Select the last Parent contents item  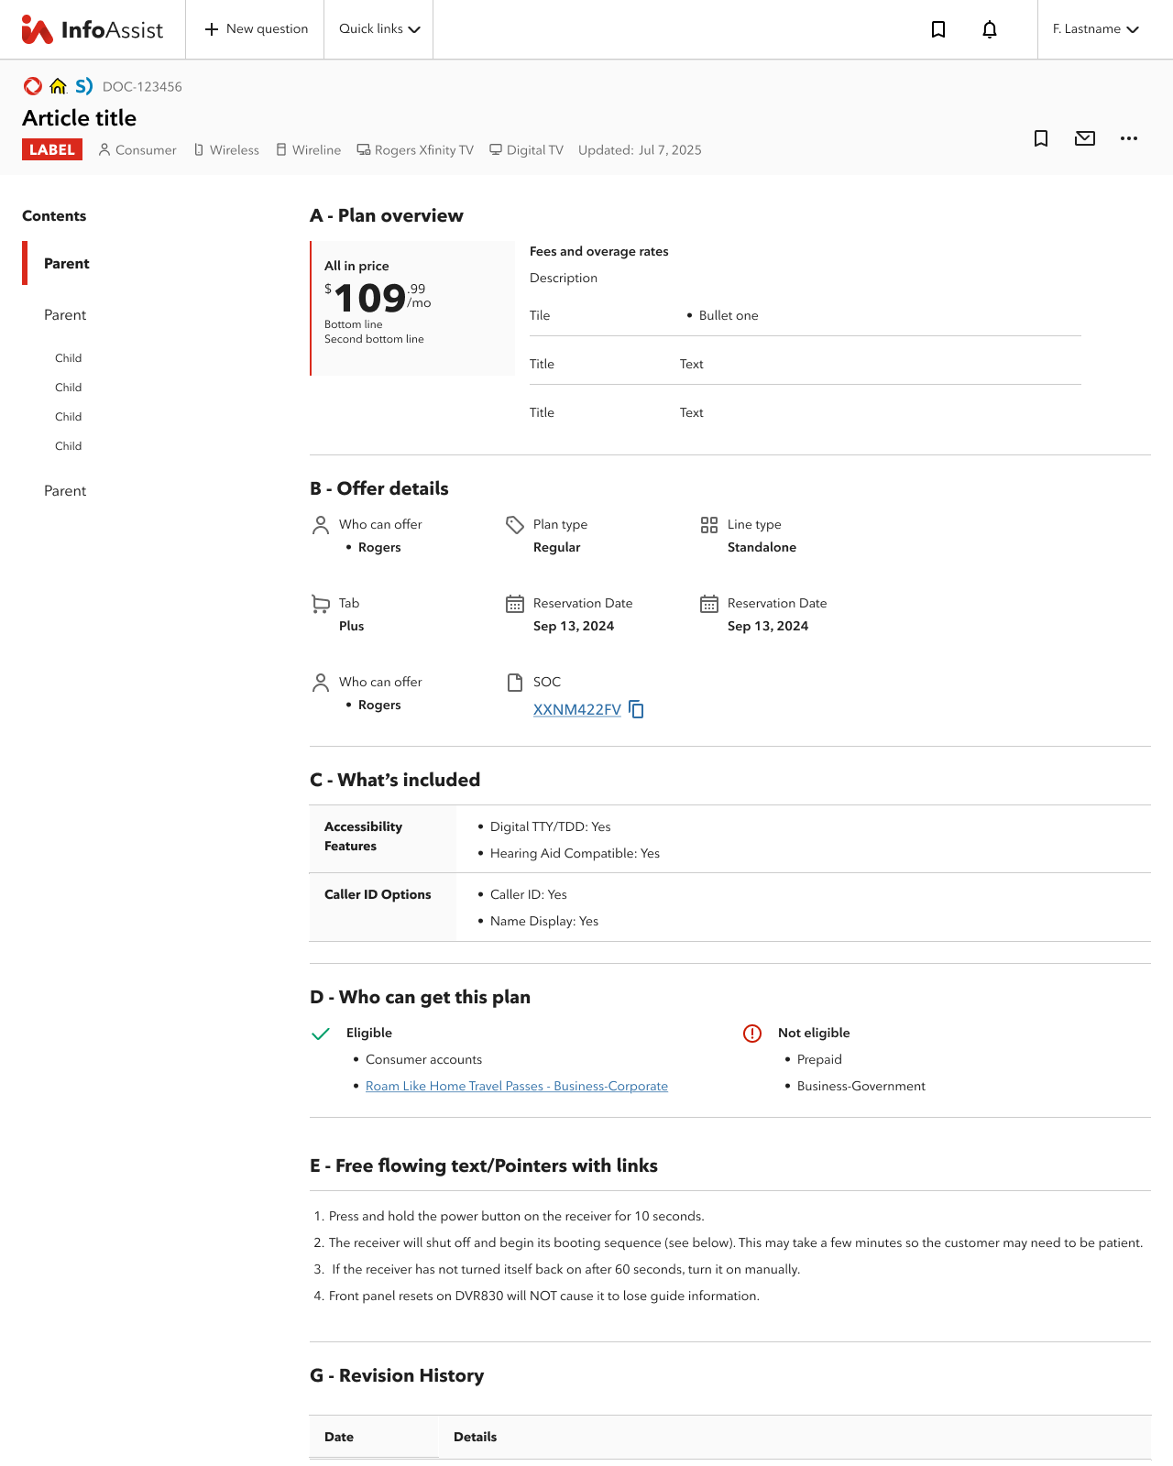pos(65,490)
